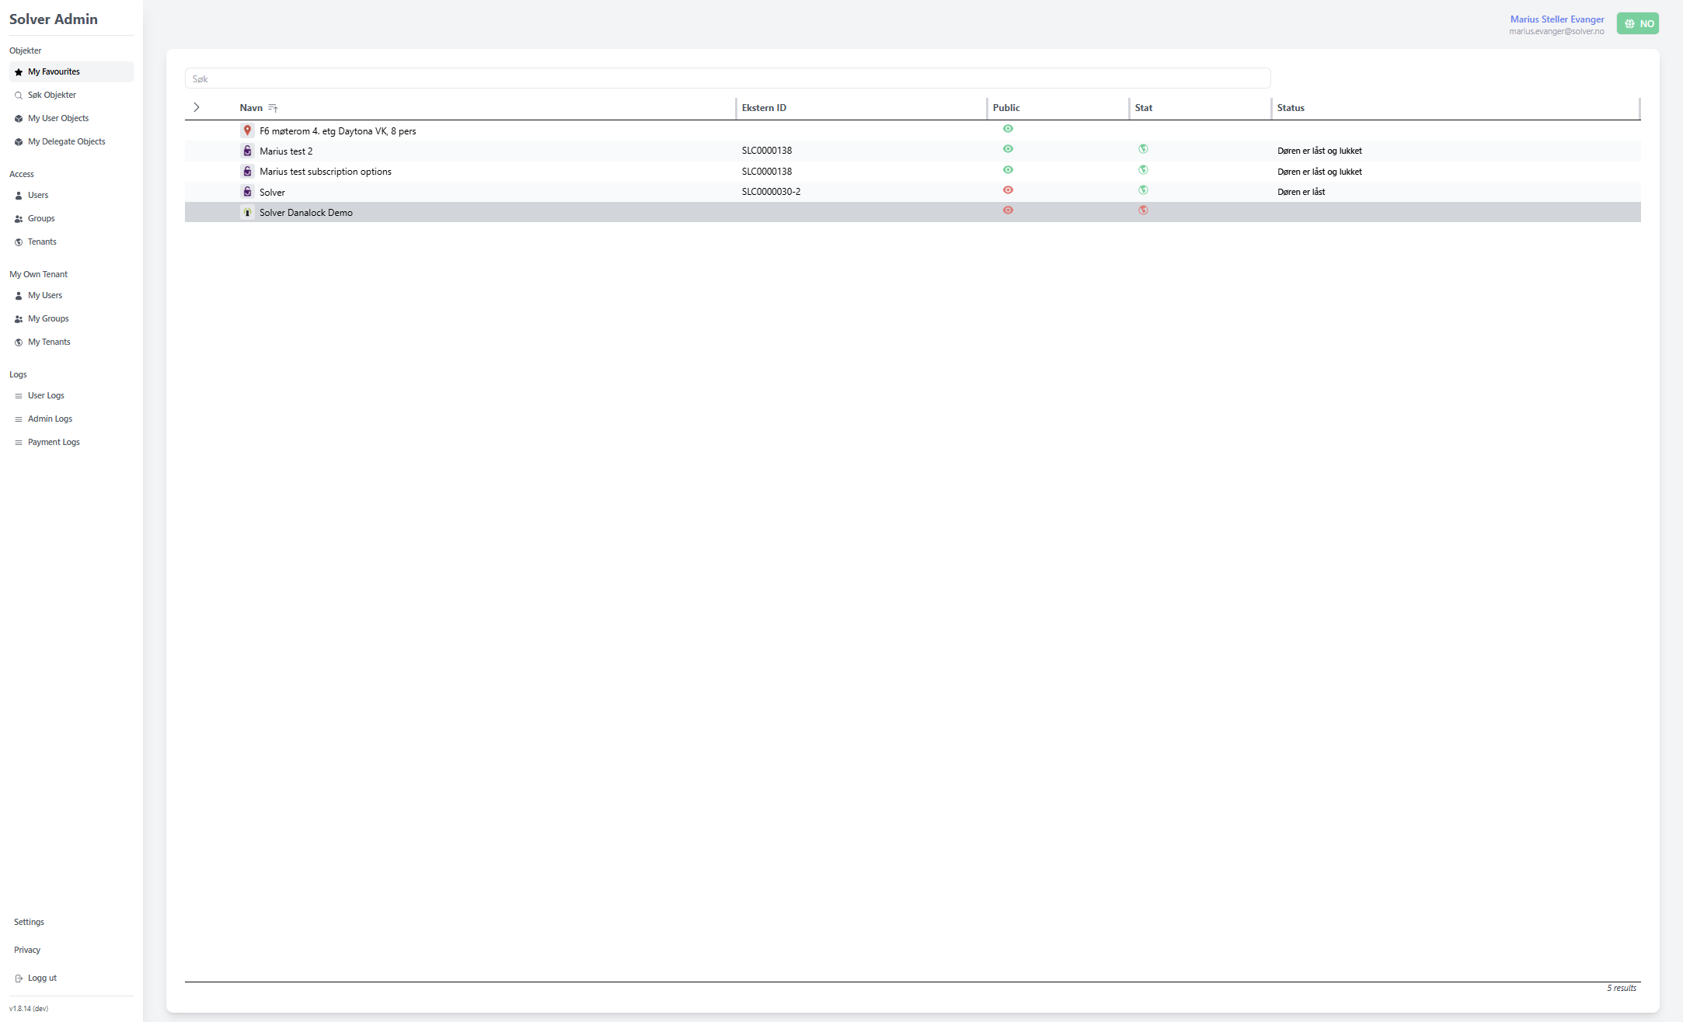Screen dimensions: 1683x1022
Task: Open Tenants under Access
Action: (71, 242)
